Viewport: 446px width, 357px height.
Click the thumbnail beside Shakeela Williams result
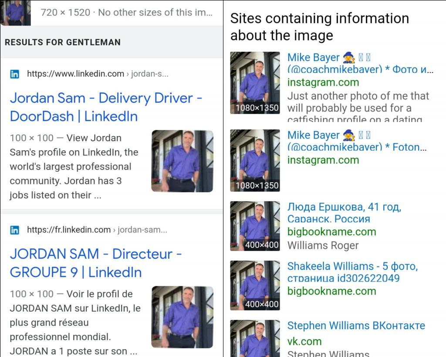click(255, 286)
